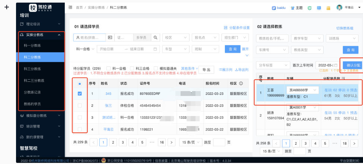Open the 校区 dropdown in student filters
363x164 pixels.
tap(175, 38)
